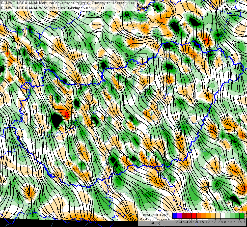The height and width of the screenshot is (227, 247).
Task: Click the bright red swatch between -3.5 and -3
Action: pos(194,216)
